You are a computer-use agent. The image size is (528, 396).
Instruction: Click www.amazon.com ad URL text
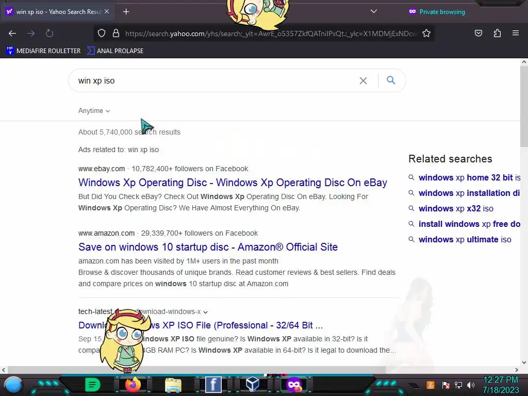[106, 234]
